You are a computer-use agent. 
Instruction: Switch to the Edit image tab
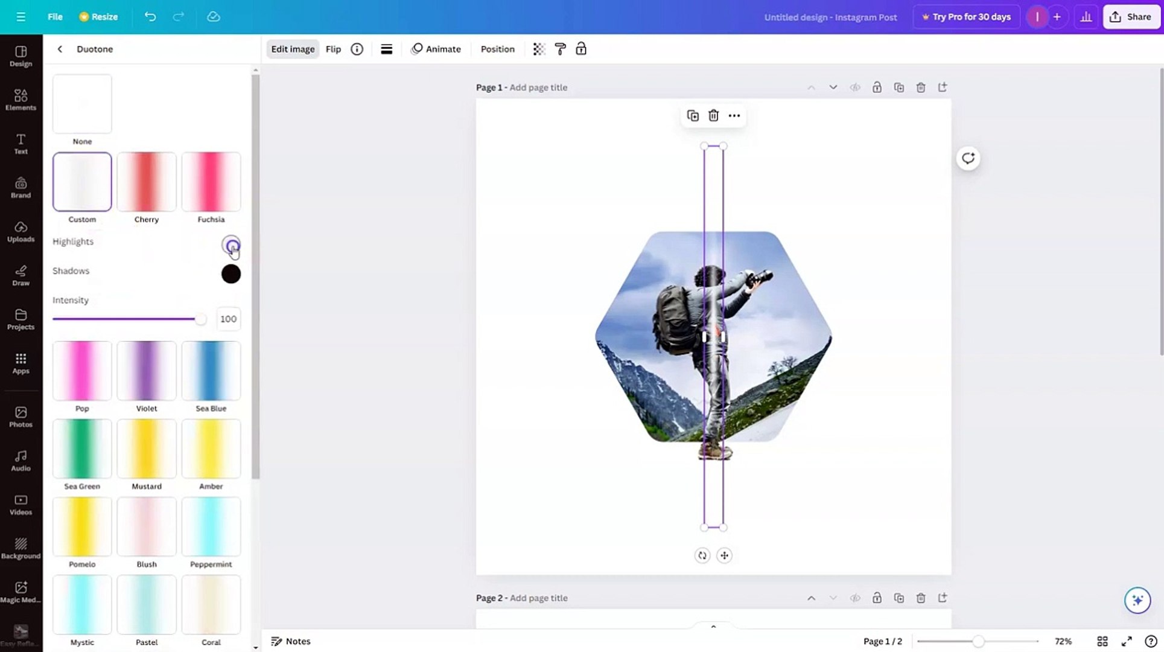[292, 49]
